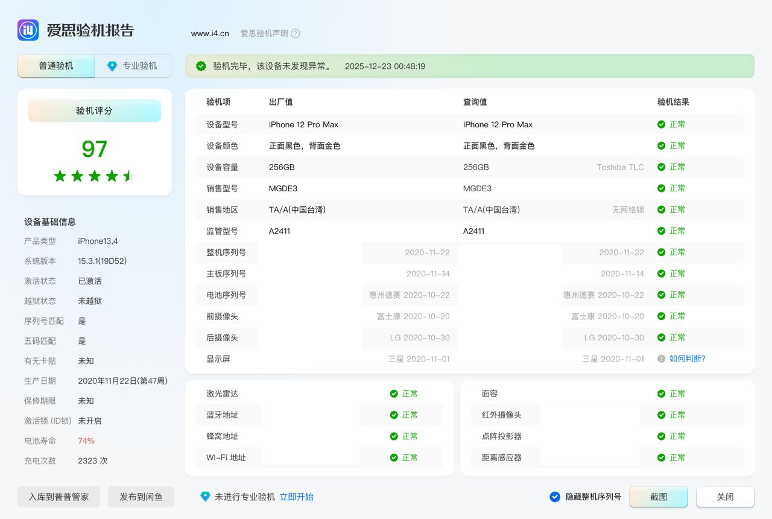This screenshot has width=772, height=519.
Task: Click the green checkmark in the 验机完毕 banner
Action: pyautogui.click(x=201, y=66)
